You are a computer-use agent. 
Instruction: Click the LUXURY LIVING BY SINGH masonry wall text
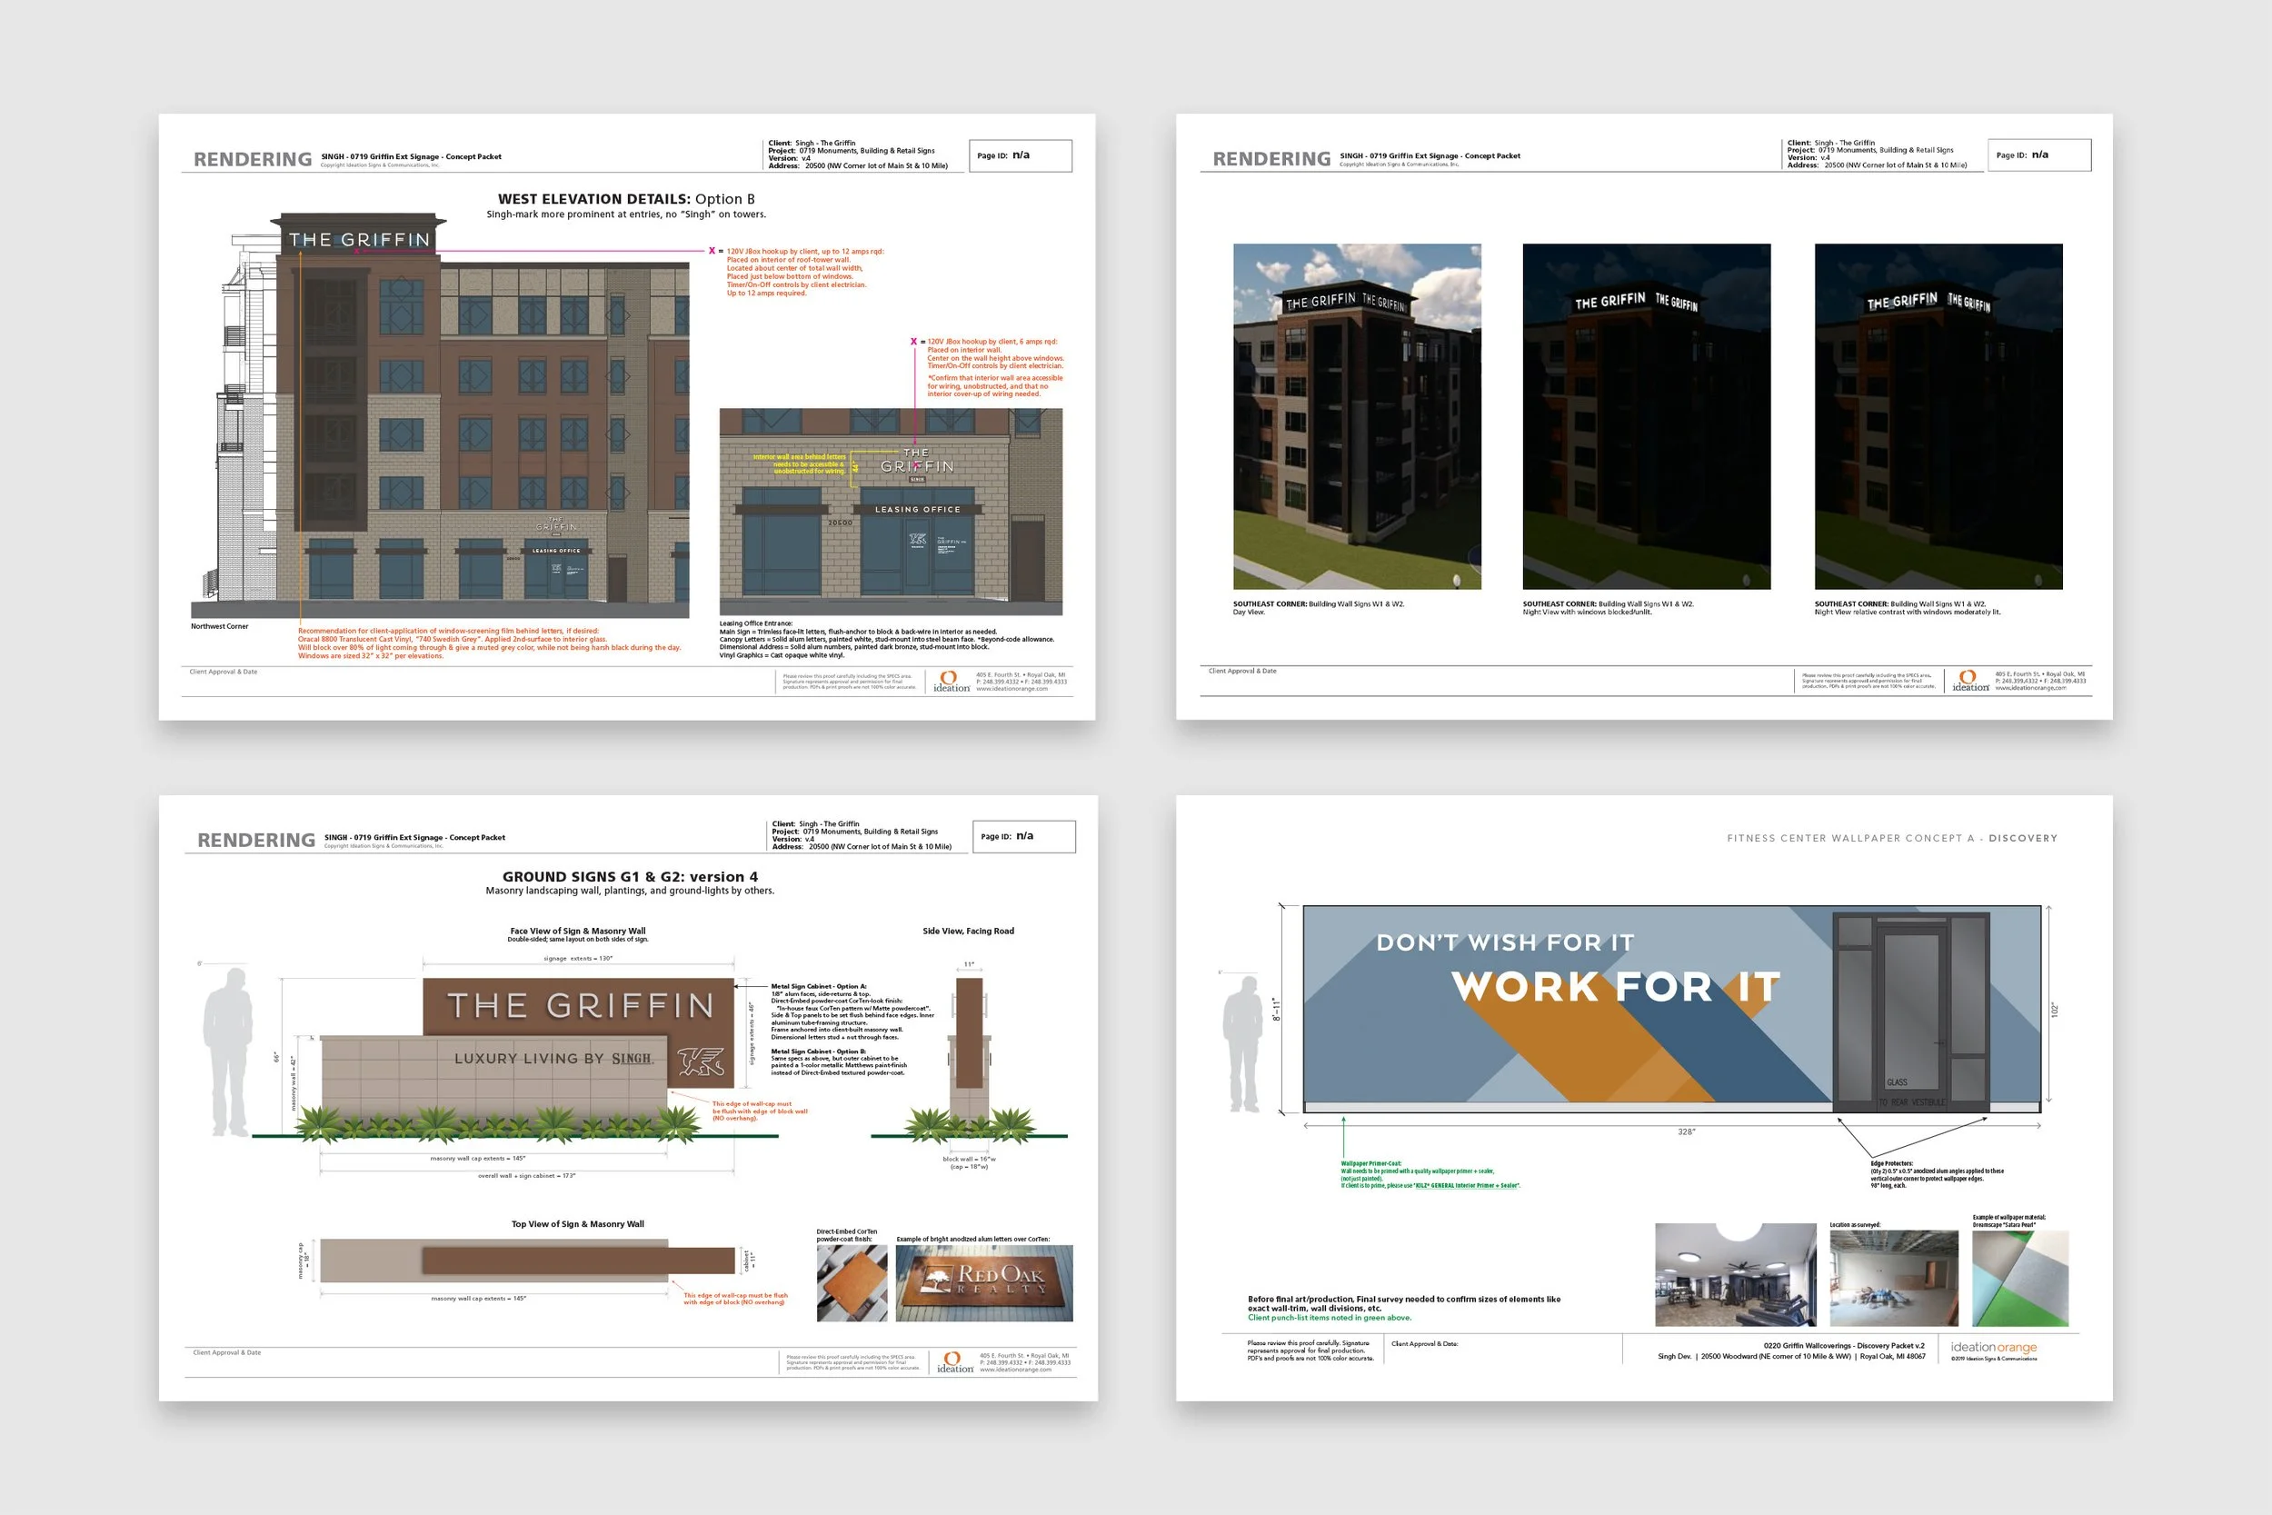click(x=553, y=1059)
